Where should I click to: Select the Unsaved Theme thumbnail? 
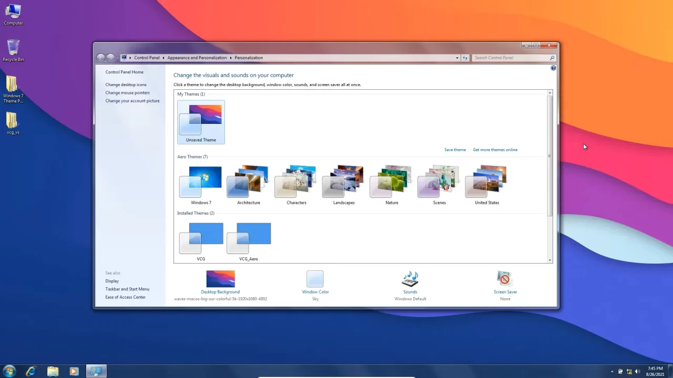(x=201, y=122)
